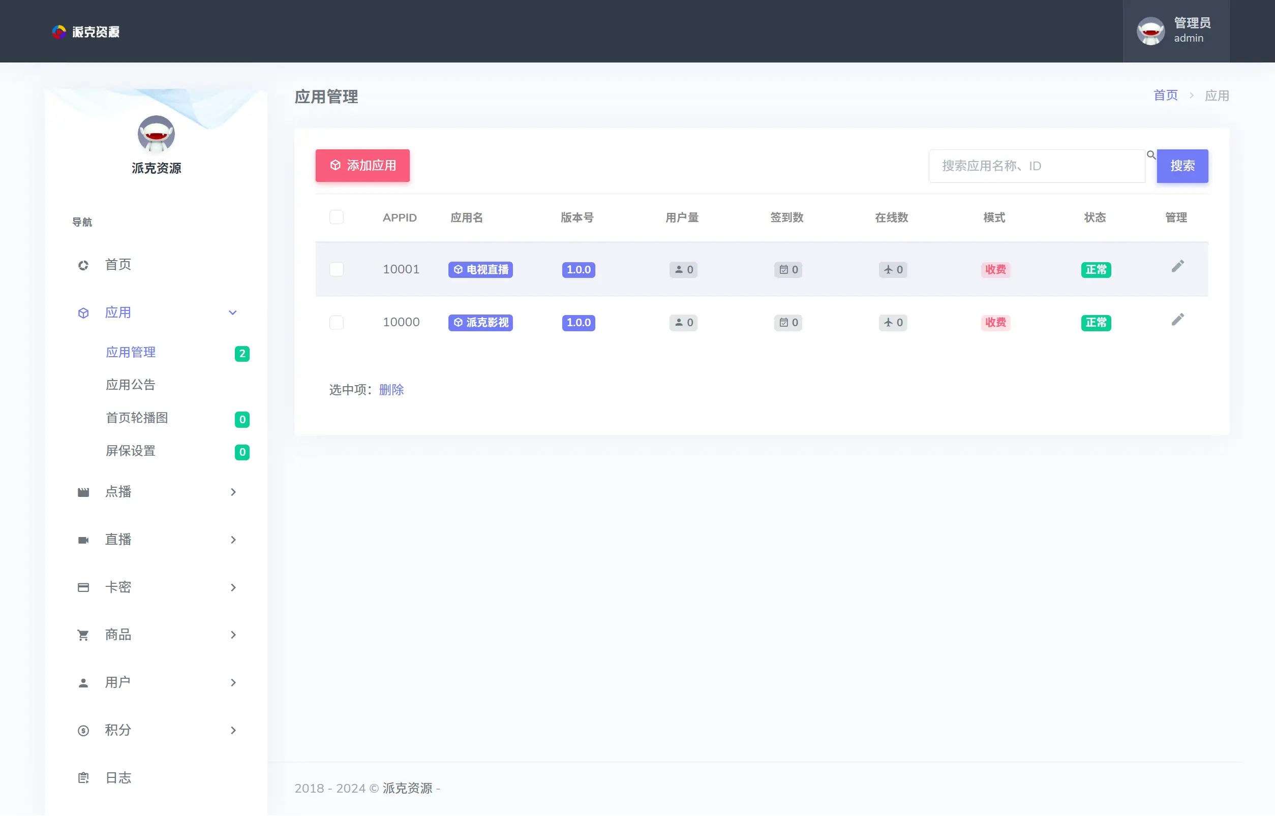1275x816 pixels.
Task: Check the checkbox for app 10001
Action: coord(336,269)
